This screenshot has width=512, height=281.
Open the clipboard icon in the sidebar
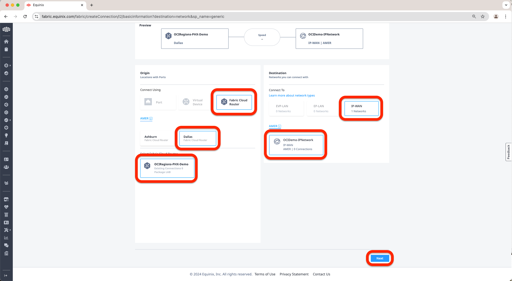coord(6,49)
